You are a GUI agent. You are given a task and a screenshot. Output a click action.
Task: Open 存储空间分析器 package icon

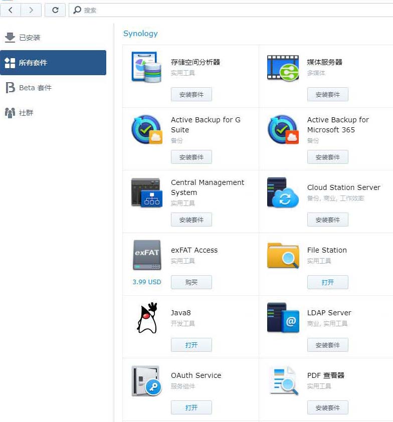tap(147, 67)
